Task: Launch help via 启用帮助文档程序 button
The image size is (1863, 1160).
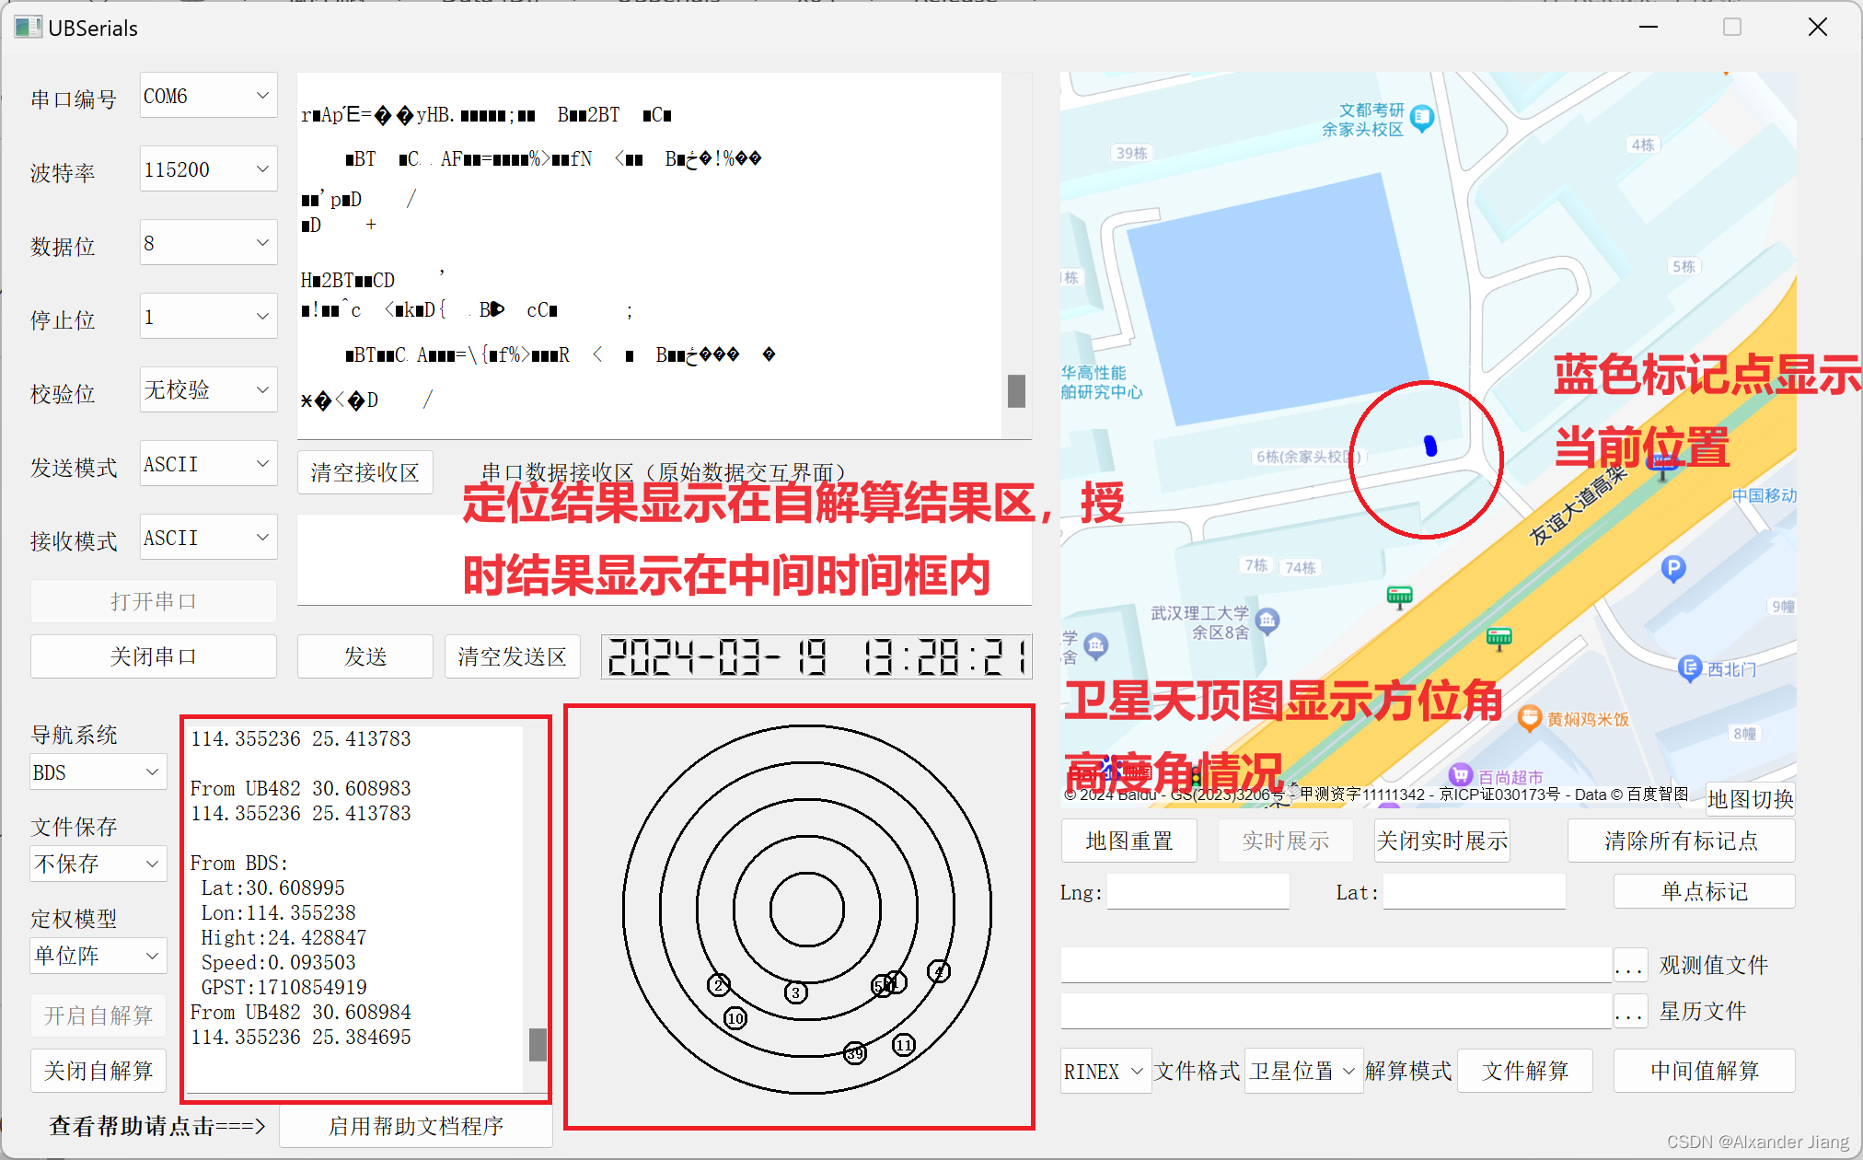Action: coord(416,1126)
